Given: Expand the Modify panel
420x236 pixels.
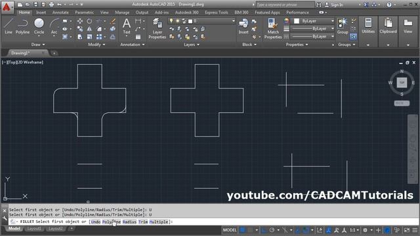Looking at the screenshot, I should pos(96,45).
